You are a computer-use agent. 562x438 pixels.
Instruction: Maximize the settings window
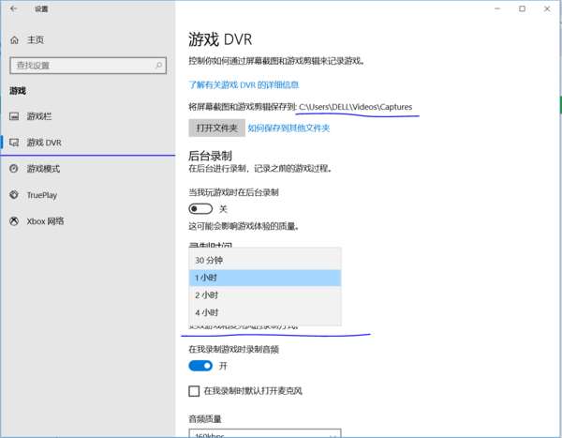point(523,8)
